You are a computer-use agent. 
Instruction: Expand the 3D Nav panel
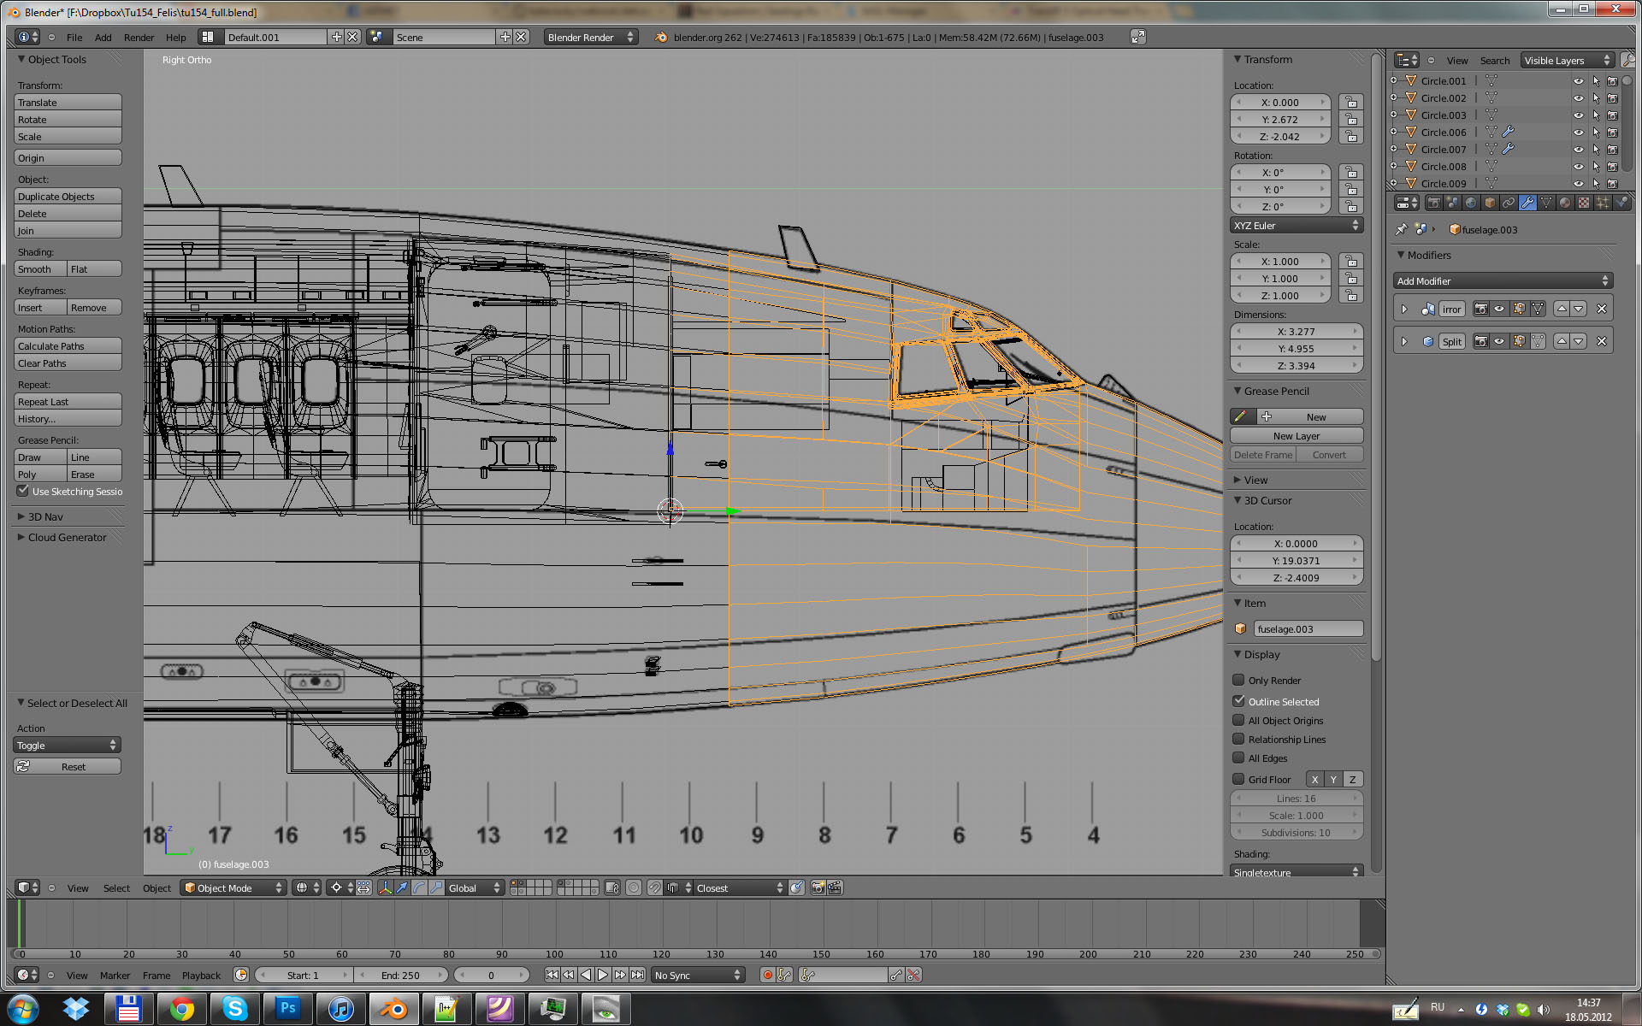[21, 517]
